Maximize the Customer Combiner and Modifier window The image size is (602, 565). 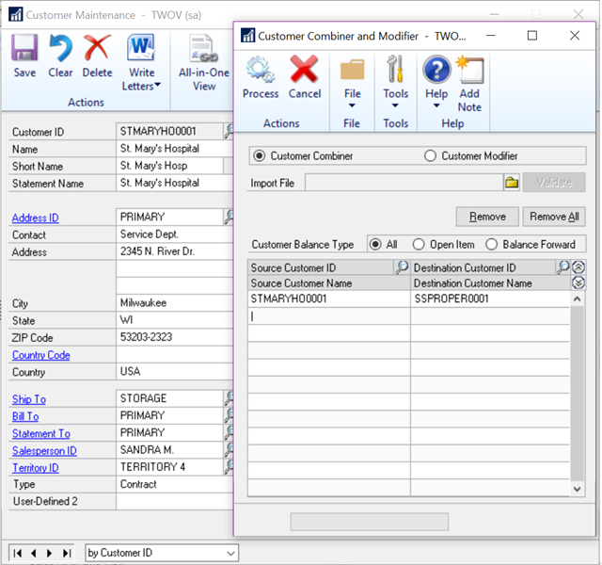click(532, 36)
